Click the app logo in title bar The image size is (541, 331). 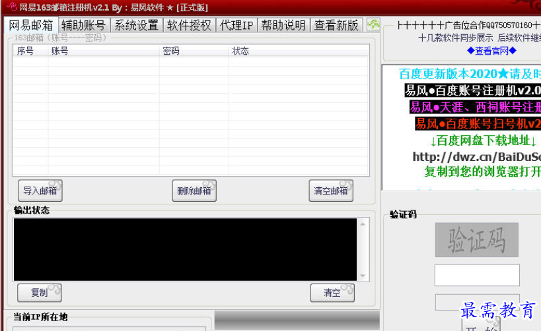tap(11, 6)
